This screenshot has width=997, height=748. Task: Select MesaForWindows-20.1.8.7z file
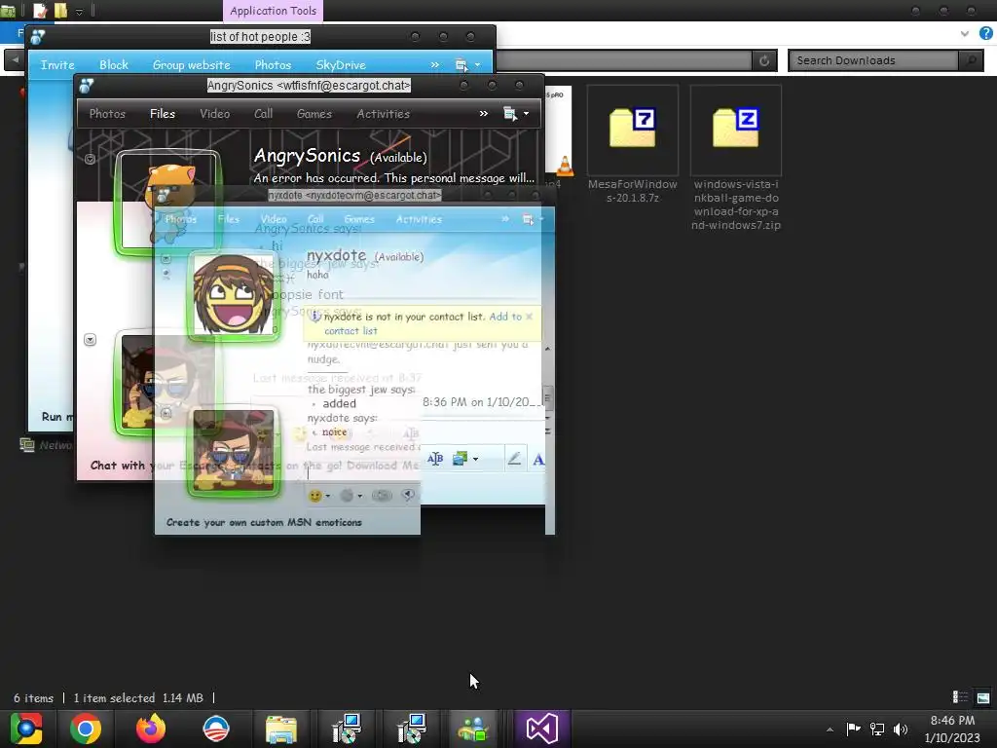(633, 145)
